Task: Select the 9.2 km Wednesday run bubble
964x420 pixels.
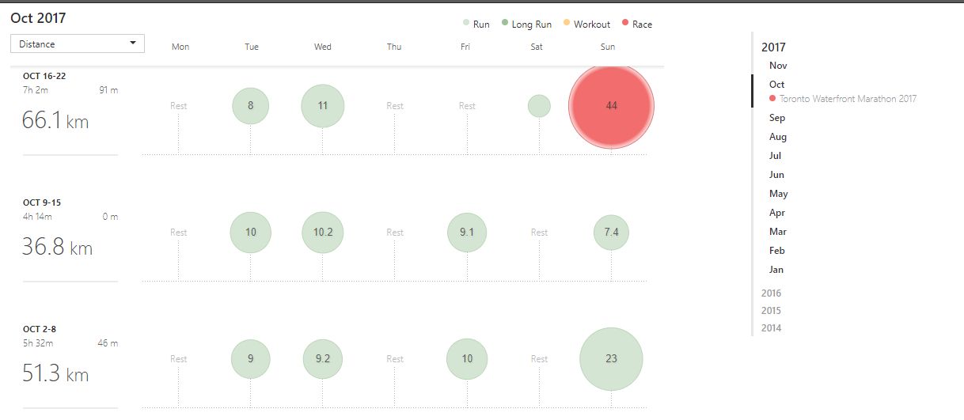Action: (x=323, y=359)
